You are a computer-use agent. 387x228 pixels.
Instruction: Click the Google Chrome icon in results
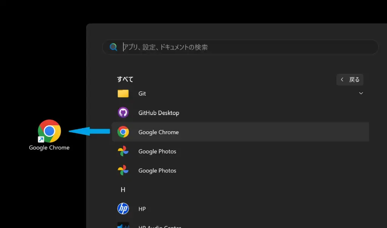pos(123,132)
